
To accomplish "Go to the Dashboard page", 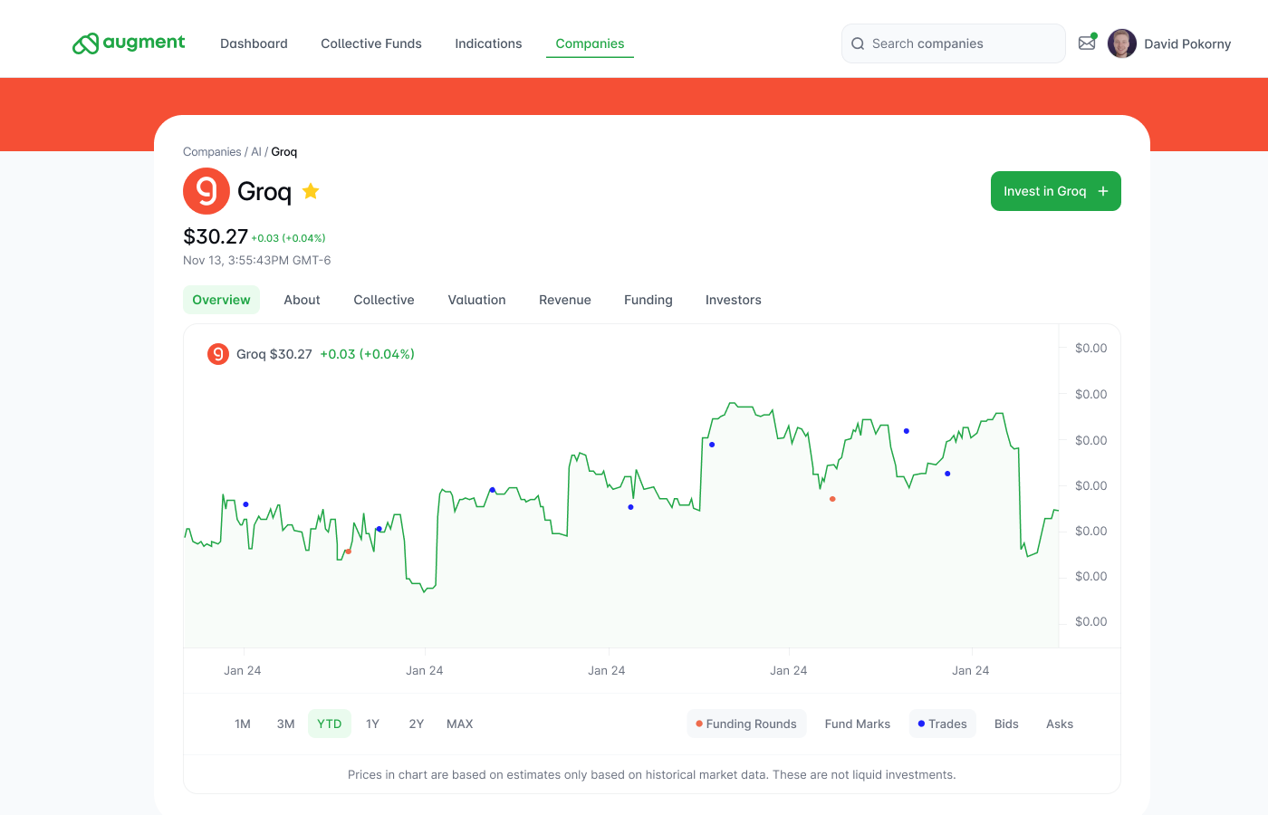I will [254, 43].
